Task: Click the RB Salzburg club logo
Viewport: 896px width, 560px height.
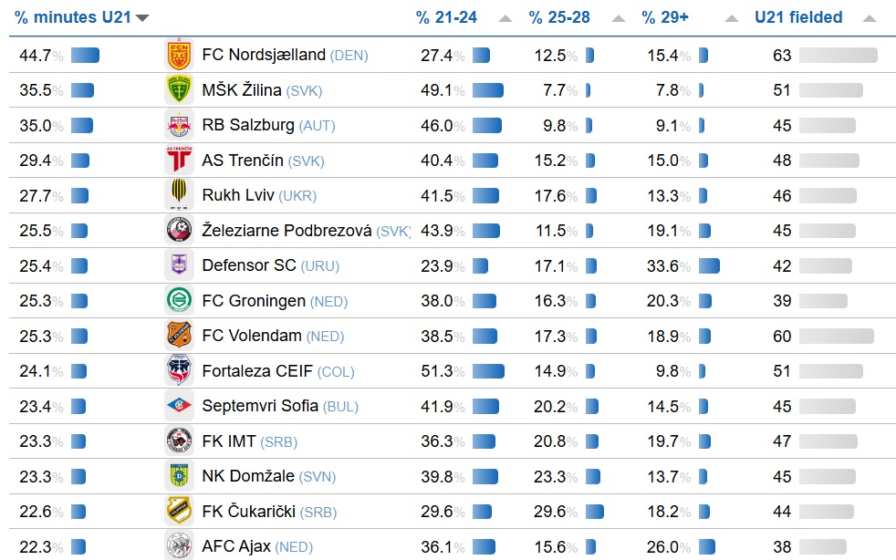Action: (179, 125)
